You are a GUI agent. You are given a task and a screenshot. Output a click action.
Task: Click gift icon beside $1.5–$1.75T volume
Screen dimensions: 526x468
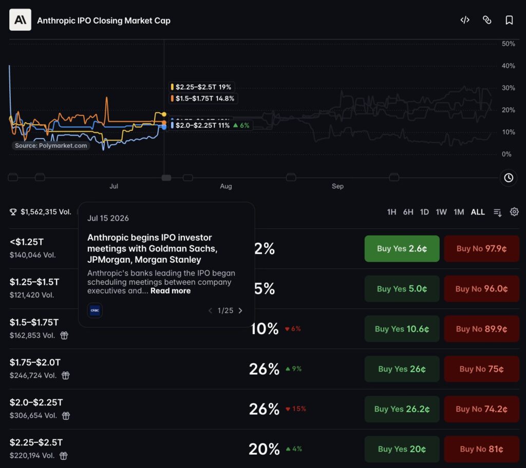tap(64, 335)
